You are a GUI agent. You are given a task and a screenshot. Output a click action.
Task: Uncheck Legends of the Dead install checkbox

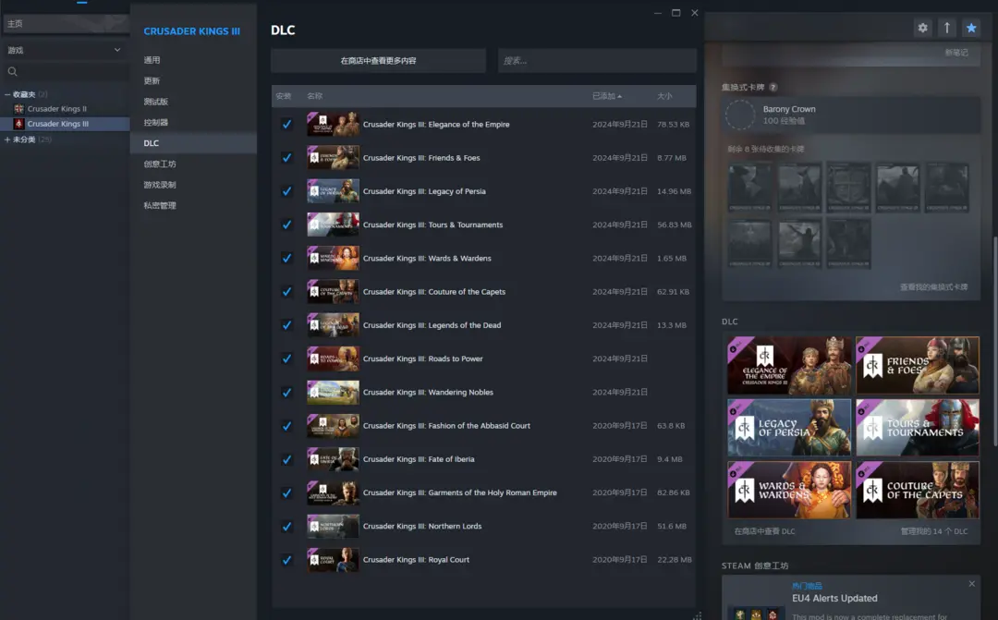pyautogui.click(x=287, y=325)
